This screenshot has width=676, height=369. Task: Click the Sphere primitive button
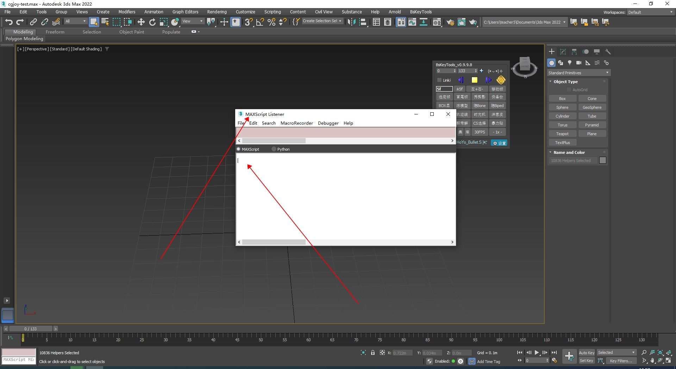[562, 107]
